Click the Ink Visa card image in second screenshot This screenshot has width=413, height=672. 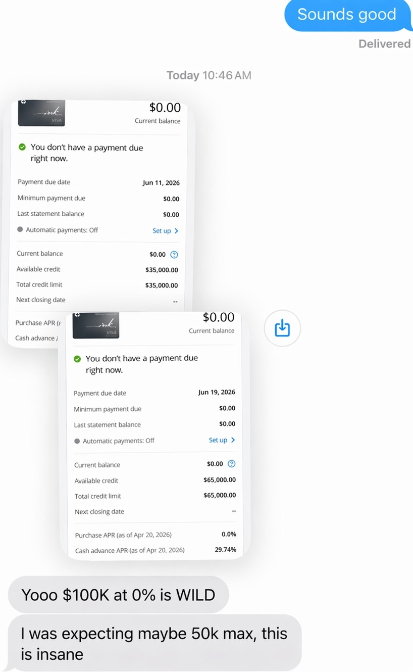[x=96, y=325]
